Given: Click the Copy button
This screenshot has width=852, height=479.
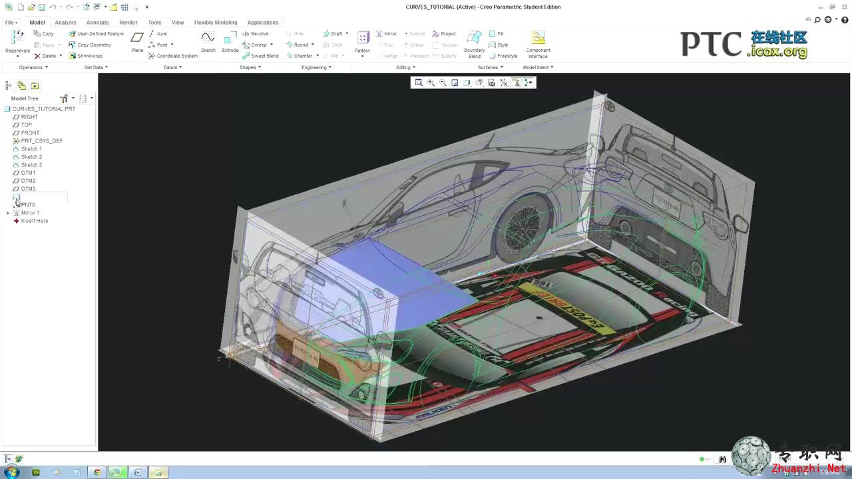Looking at the screenshot, I should (44, 34).
